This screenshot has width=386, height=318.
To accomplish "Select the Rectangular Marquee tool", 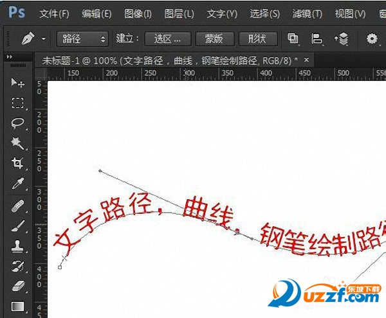I will (x=17, y=103).
